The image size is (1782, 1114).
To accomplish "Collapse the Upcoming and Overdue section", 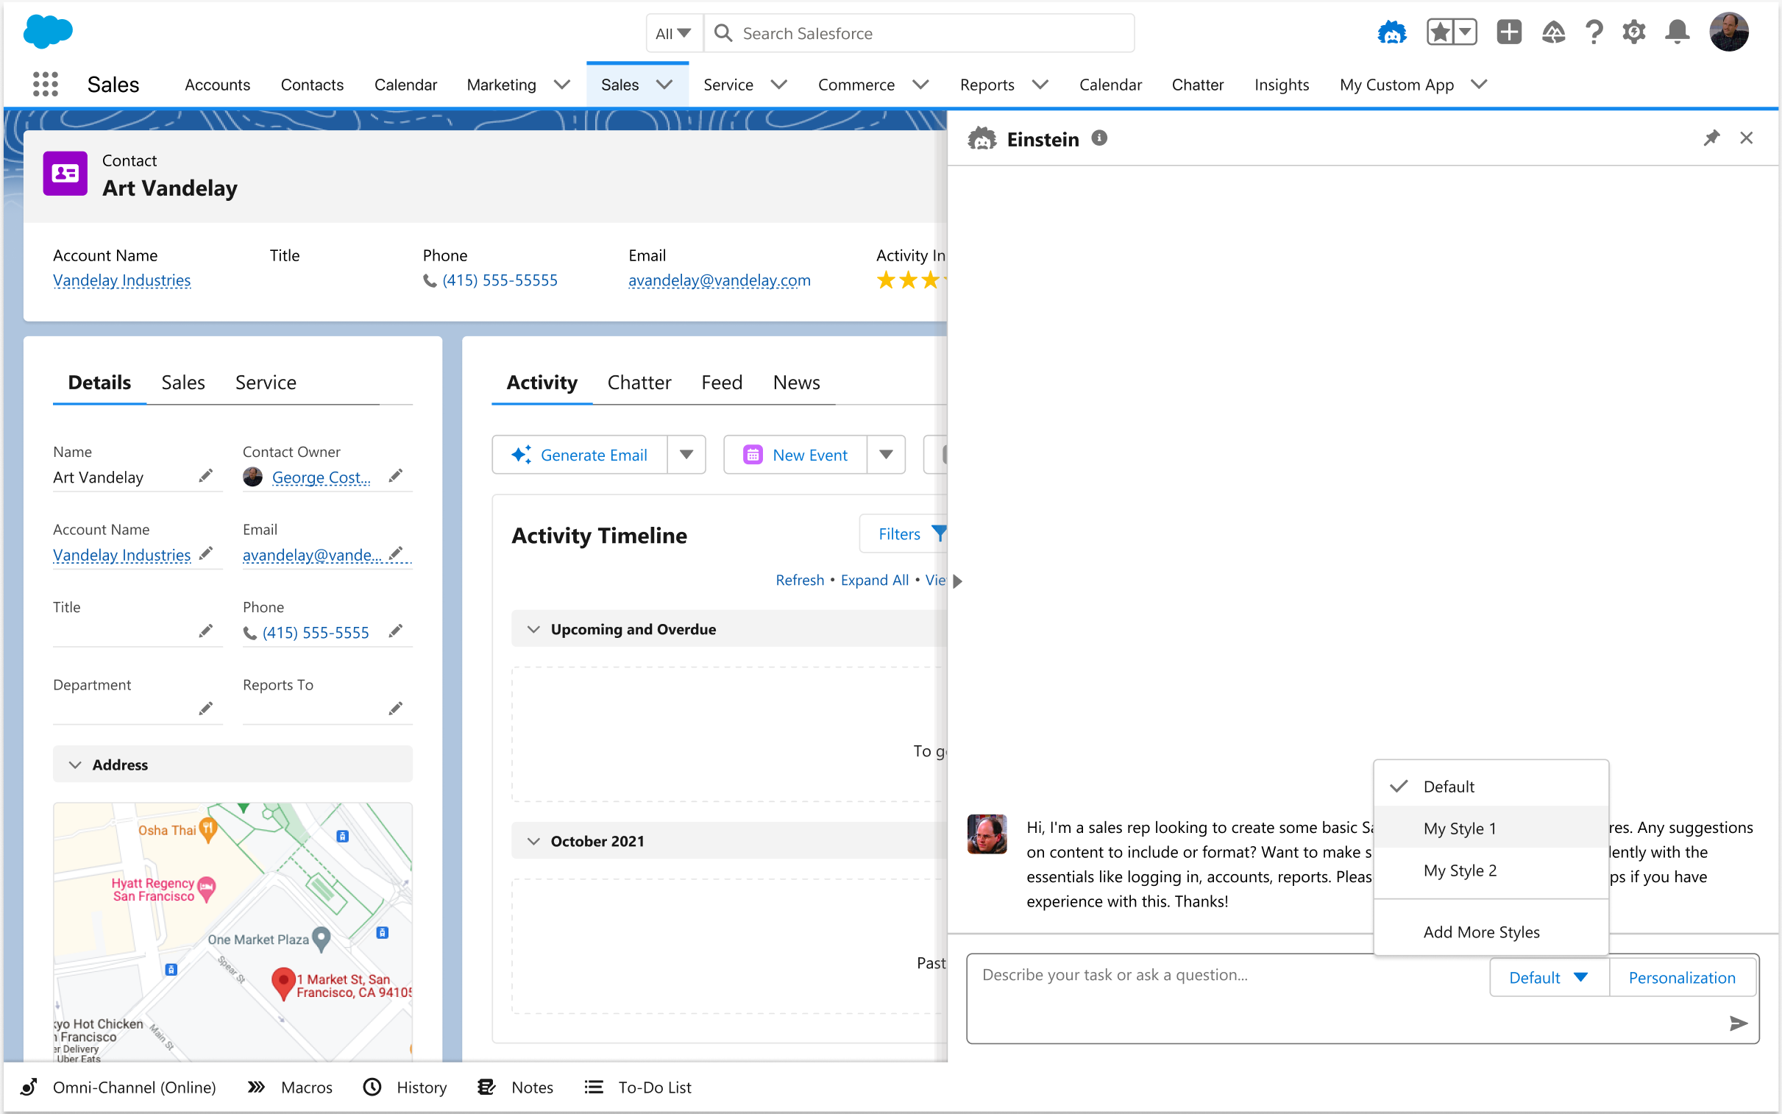I will pyautogui.click(x=533, y=629).
